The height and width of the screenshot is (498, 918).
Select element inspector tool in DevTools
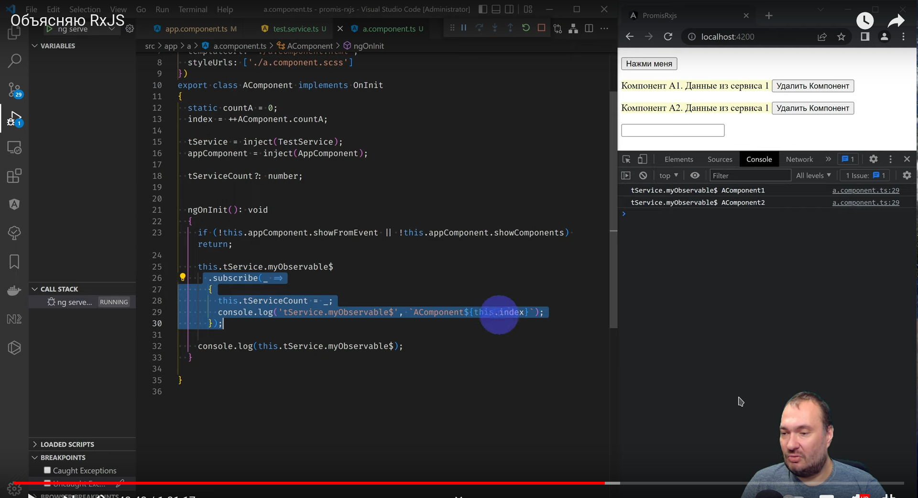626,159
